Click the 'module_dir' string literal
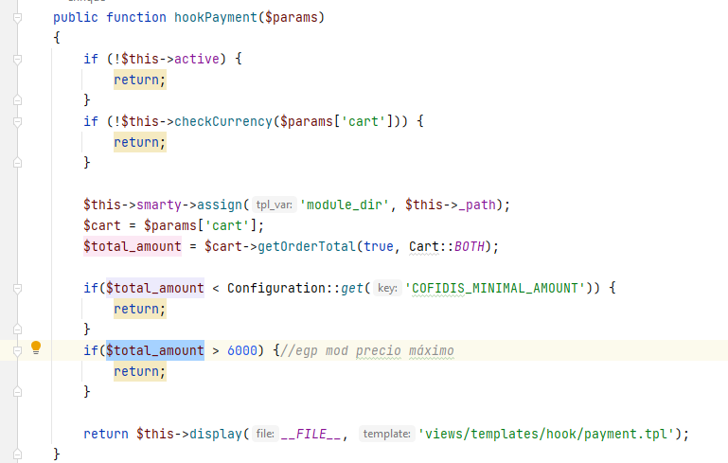Screen dimensions: 728x463 tap(344, 205)
